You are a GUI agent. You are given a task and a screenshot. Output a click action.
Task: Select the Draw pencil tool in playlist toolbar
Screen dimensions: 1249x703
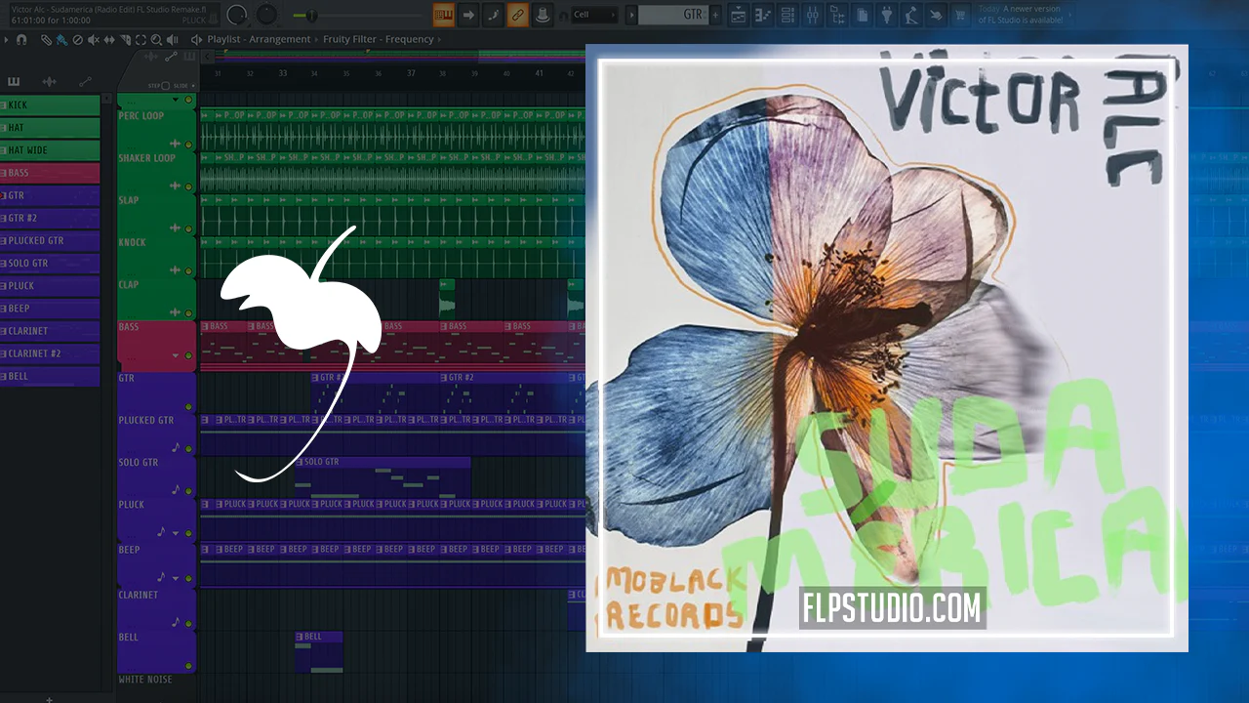(46, 40)
